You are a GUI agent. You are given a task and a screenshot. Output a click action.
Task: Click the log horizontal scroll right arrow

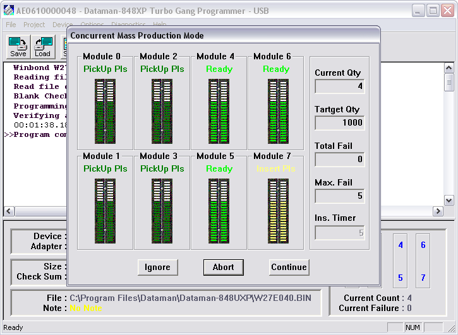coord(438,211)
